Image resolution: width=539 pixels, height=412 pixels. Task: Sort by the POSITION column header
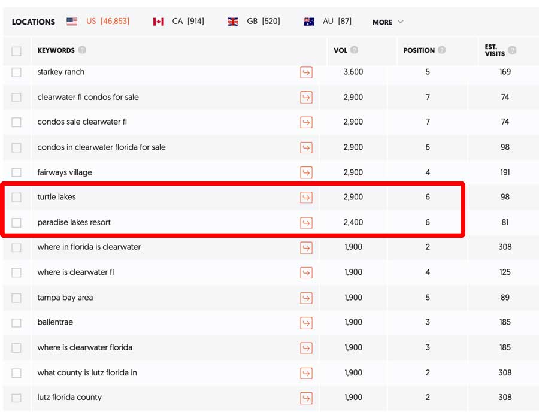click(419, 50)
